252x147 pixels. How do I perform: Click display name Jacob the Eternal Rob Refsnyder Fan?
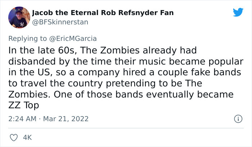point(103,13)
